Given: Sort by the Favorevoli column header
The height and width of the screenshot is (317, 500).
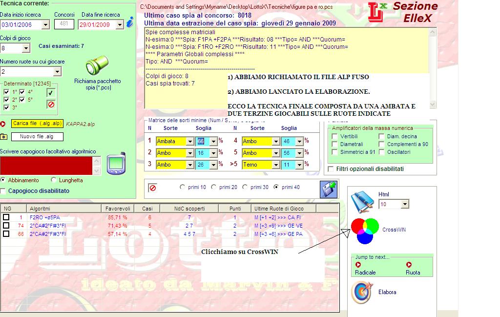Looking at the screenshot, I should 118,209.
